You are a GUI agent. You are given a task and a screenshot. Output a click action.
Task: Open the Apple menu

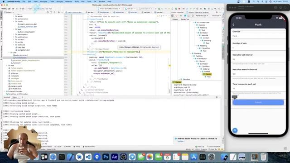(x=4, y=1)
